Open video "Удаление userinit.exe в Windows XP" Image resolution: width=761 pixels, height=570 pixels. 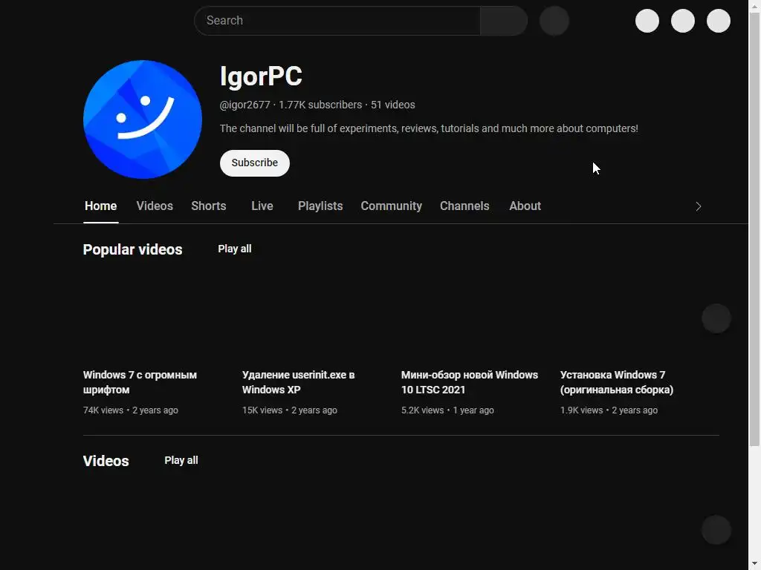click(298, 382)
